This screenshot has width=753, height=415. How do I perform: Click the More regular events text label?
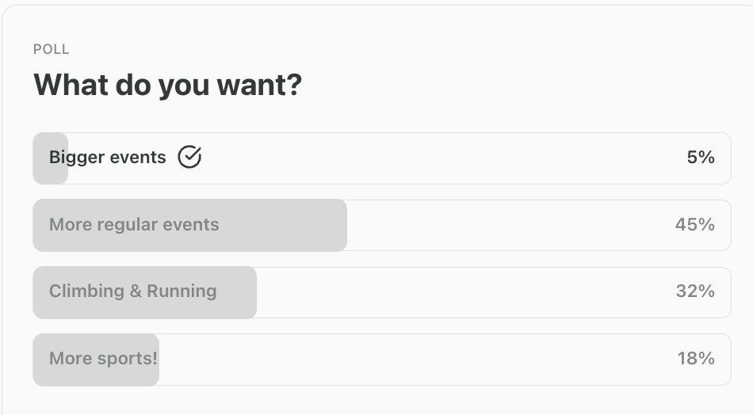[x=134, y=225]
